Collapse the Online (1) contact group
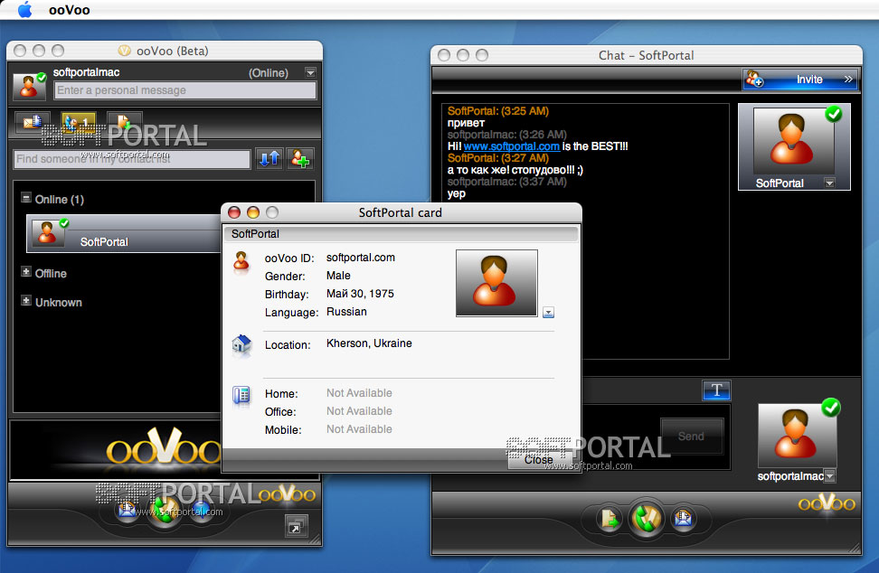This screenshot has height=573, width=879. (x=26, y=198)
